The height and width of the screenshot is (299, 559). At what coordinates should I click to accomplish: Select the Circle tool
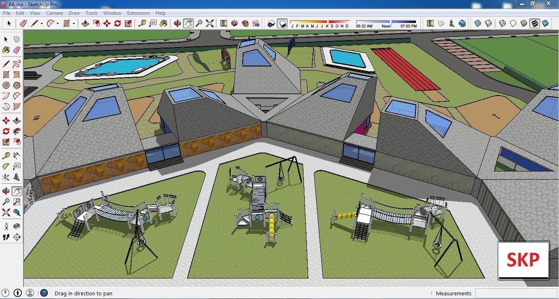(x=6, y=85)
